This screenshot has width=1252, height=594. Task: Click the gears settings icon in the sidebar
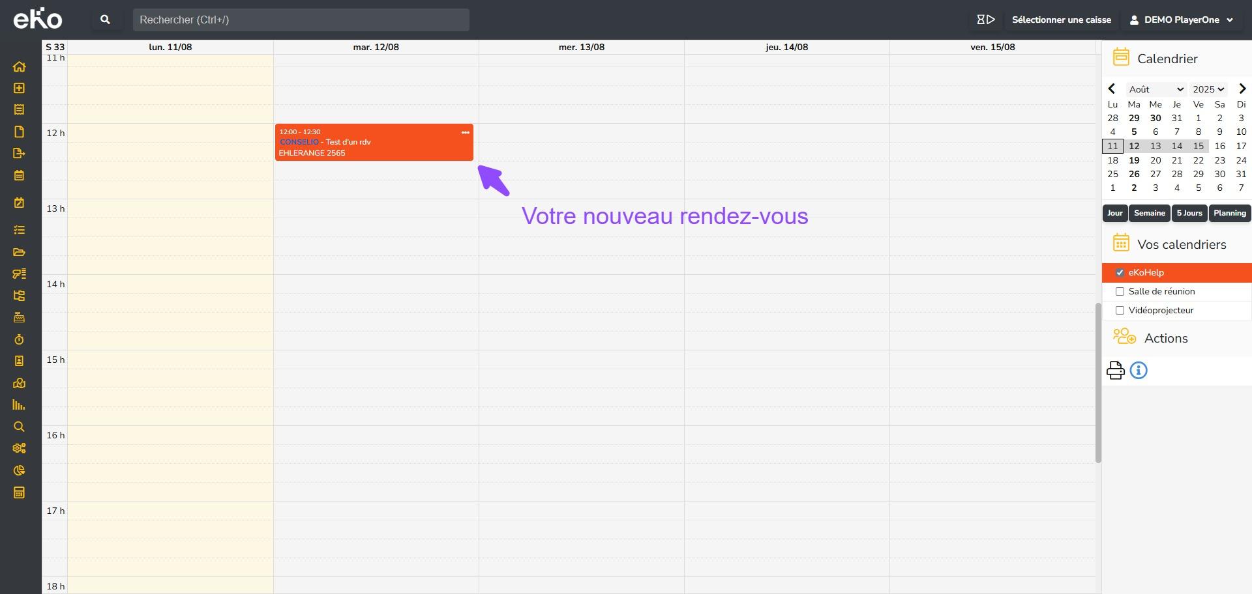click(19, 448)
